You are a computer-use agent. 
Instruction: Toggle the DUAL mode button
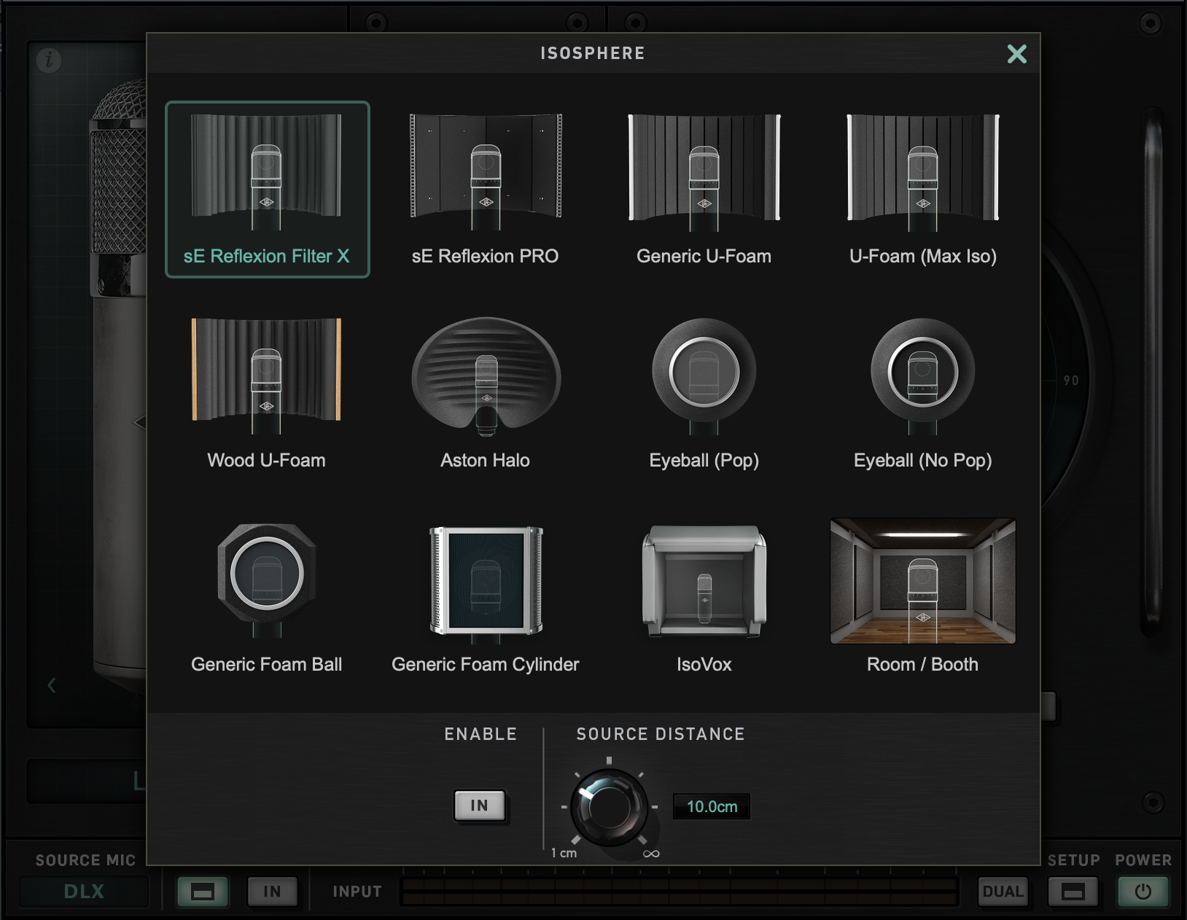(1003, 892)
